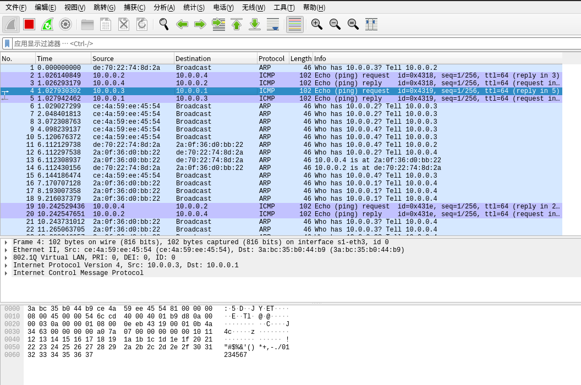The height and width of the screenshot is (385, 581).
Task: Reload the capture file icon
Action: coord(142,24)
